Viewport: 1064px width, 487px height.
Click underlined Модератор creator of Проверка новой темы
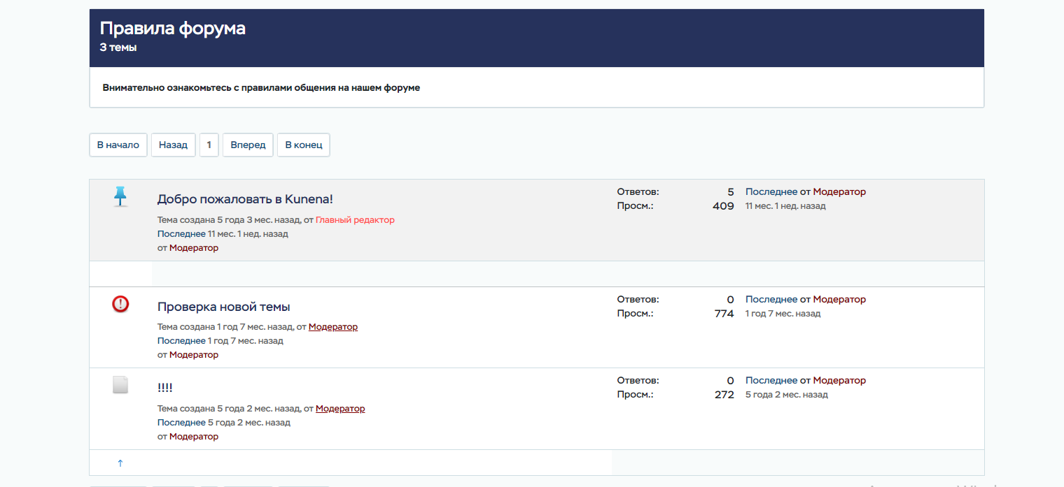click(x=332, y=327)
